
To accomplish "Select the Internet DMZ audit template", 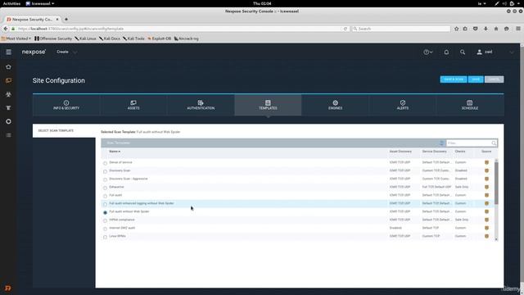I will [105, 229].
